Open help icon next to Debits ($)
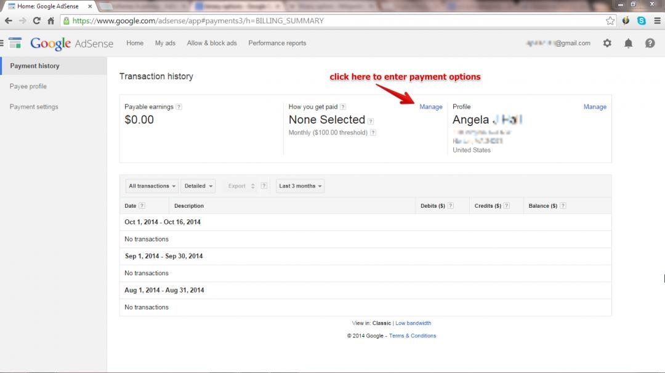 click(451, 206)
